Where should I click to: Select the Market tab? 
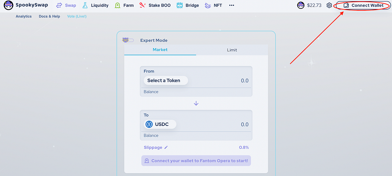point(160,50)
